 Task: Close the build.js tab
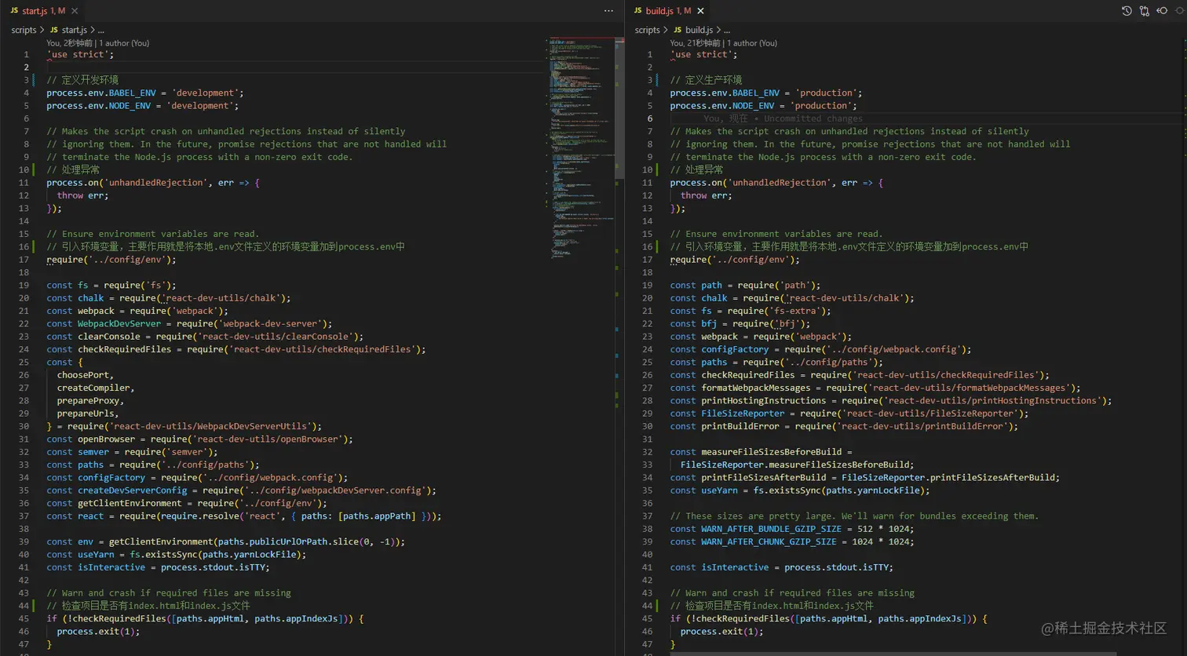click(700, 11)
